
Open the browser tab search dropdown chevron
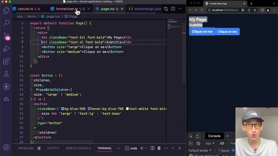click(x=274, y=3)
